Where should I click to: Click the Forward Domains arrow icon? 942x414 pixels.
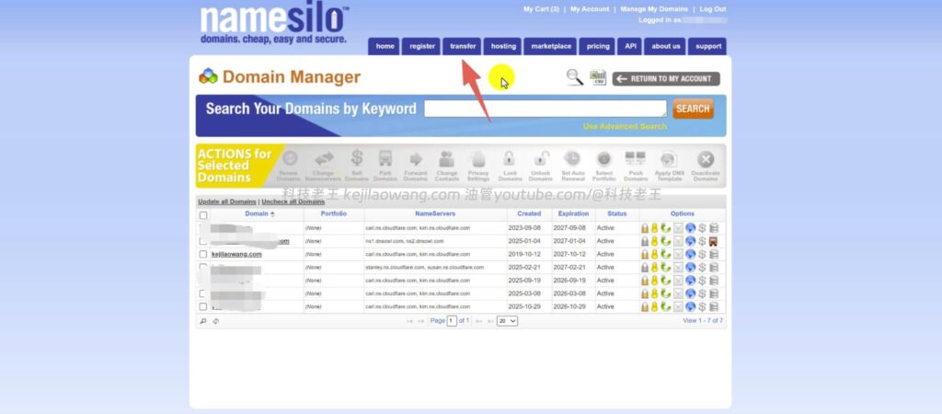(416, 159)
